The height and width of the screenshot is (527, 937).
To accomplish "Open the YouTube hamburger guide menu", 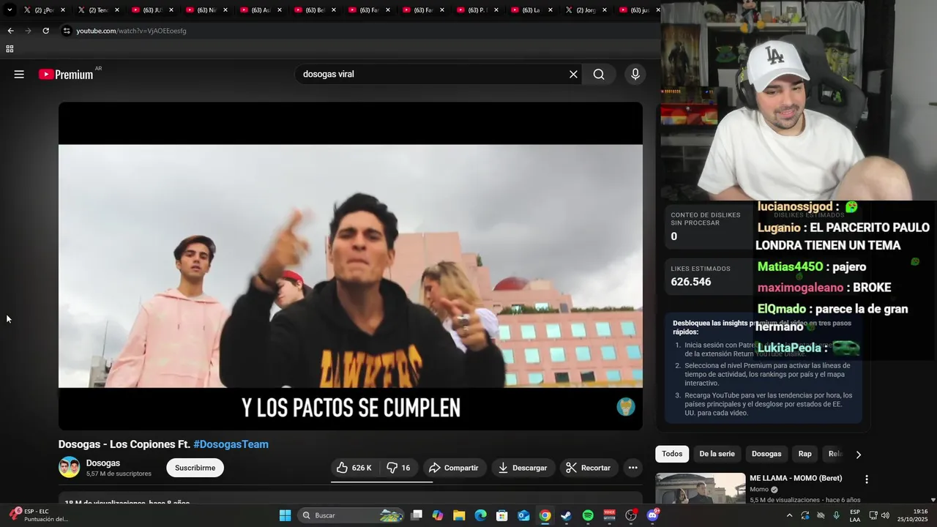I will [19, 74].
